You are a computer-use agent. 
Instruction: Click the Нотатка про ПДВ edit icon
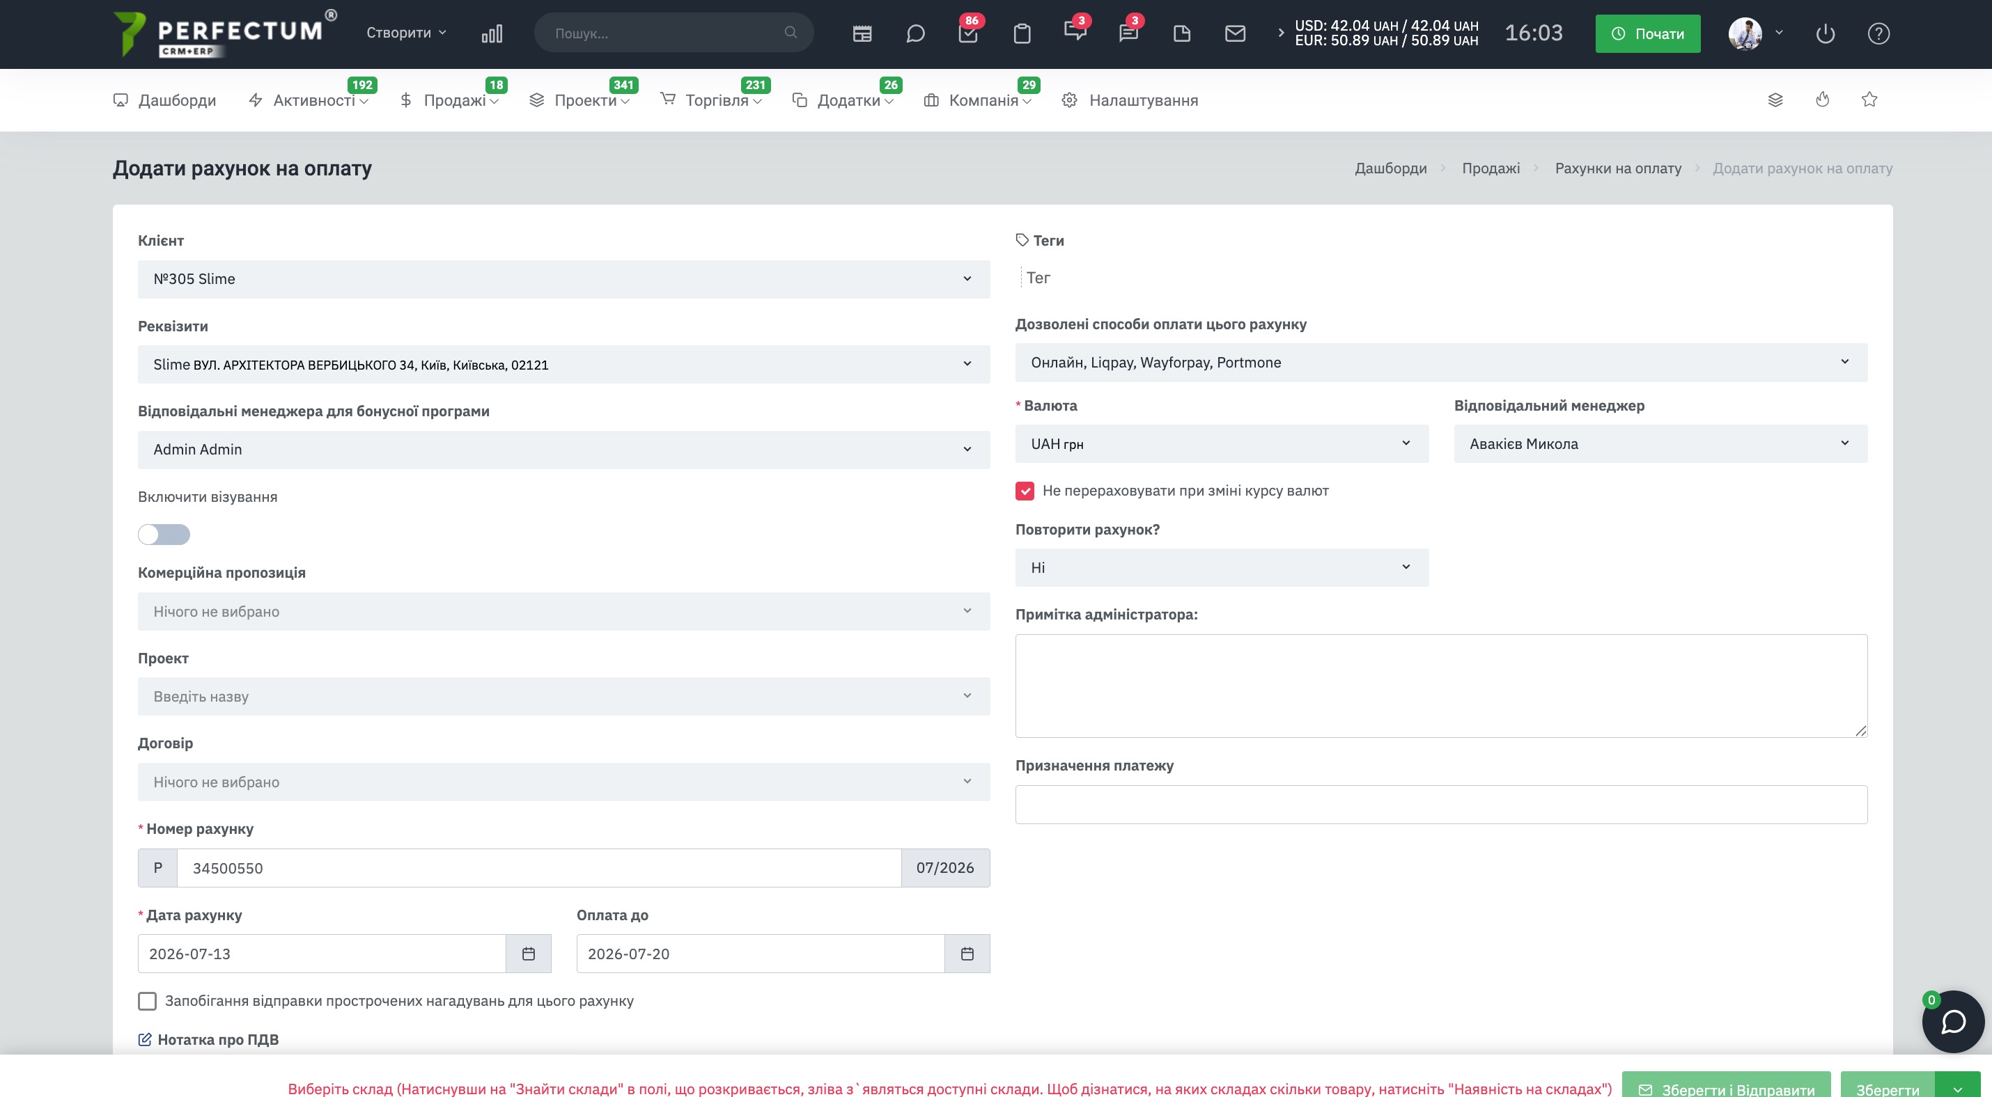coord(145,1039)
